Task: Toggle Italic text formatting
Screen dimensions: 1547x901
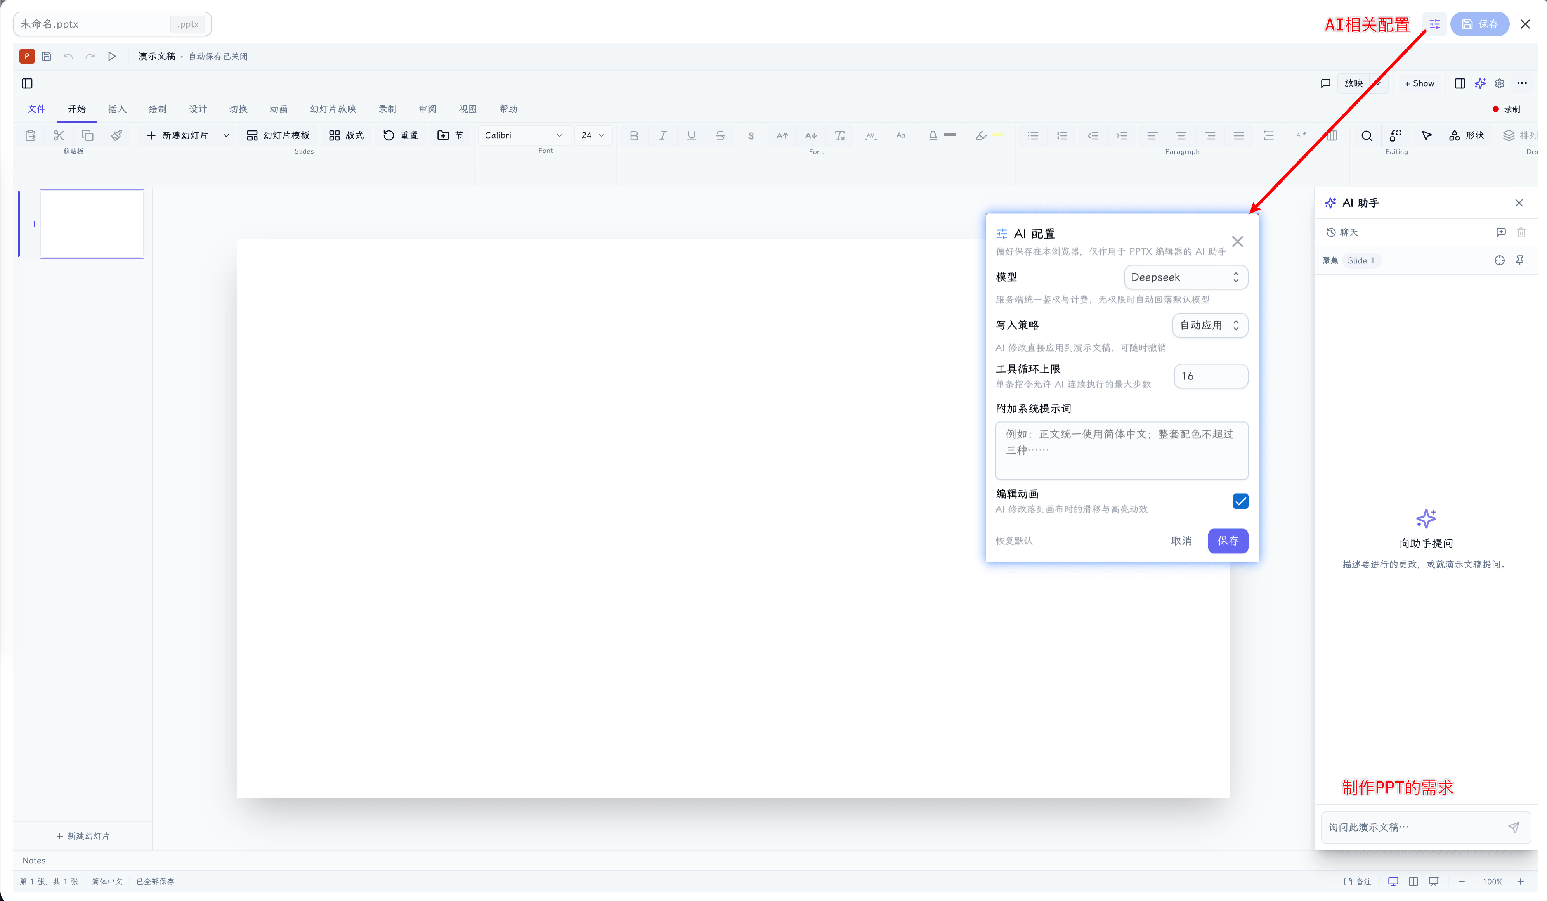Action: [663, 136]
